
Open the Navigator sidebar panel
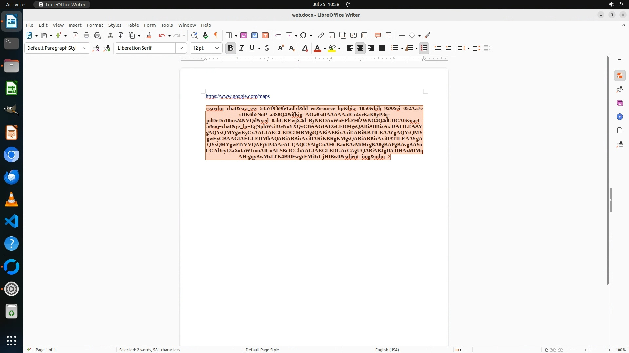click(x=619, y=117)
